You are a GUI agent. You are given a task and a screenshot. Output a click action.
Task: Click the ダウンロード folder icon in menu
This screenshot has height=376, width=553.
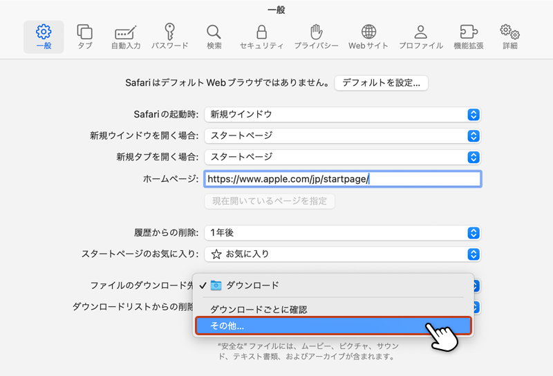[216, 285]
